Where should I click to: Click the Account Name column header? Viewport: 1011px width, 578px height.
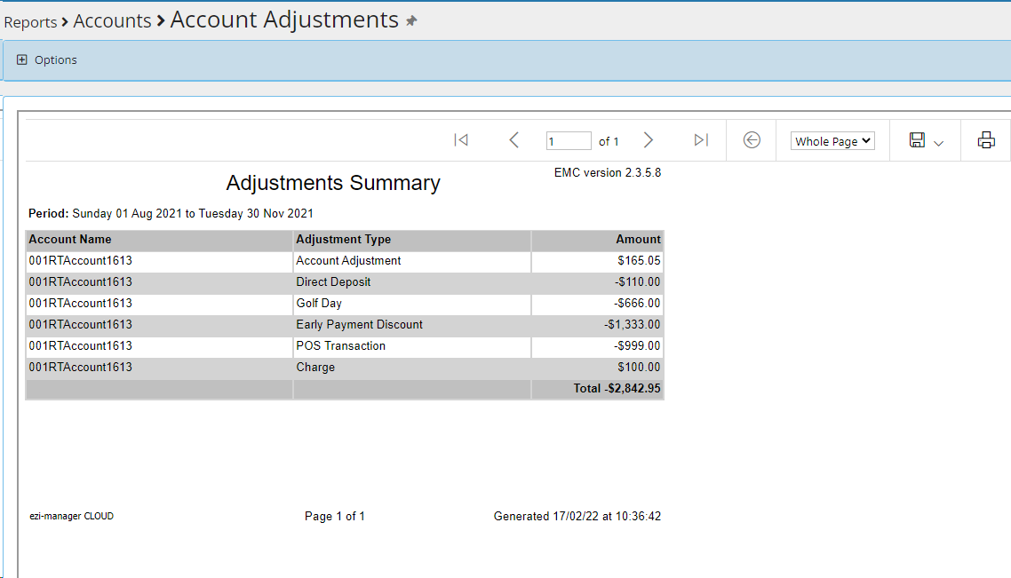[70, 240]
